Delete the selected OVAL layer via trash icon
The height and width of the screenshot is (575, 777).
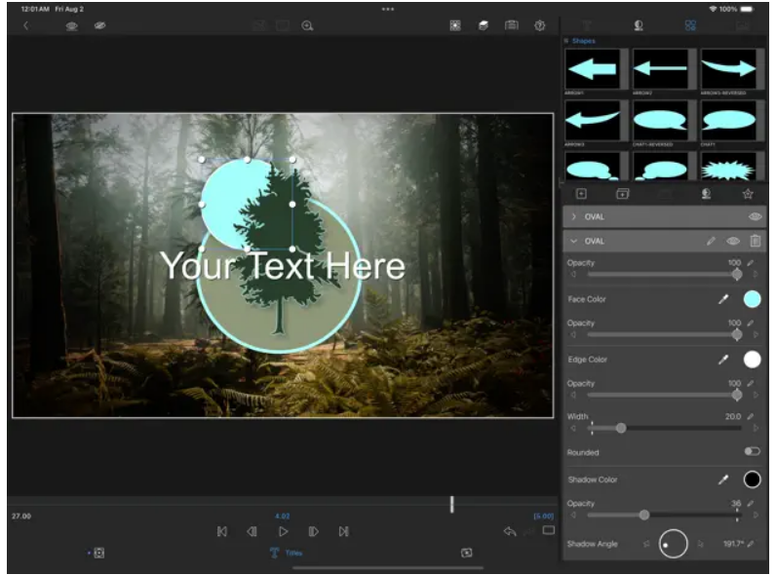pyautogui.click(x=755, y=241)
